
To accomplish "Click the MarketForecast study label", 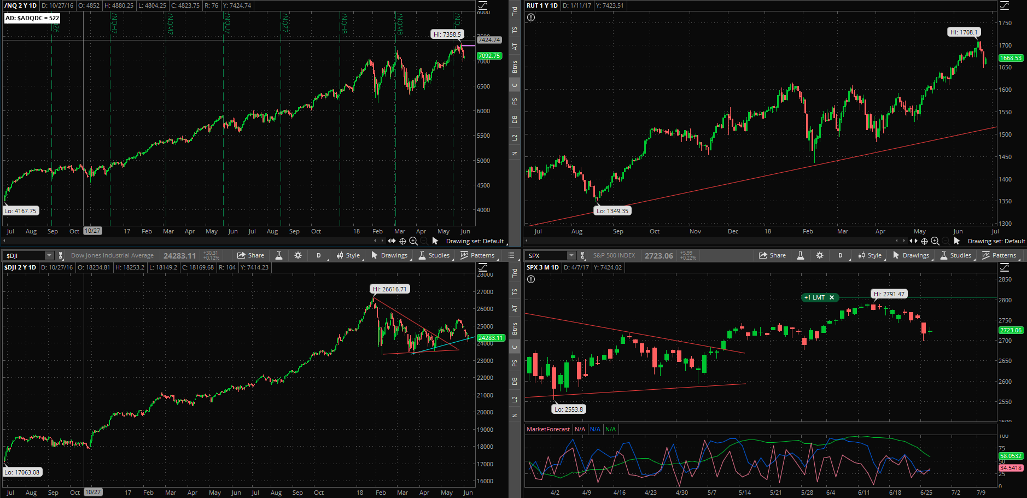I will coord(548,429).
